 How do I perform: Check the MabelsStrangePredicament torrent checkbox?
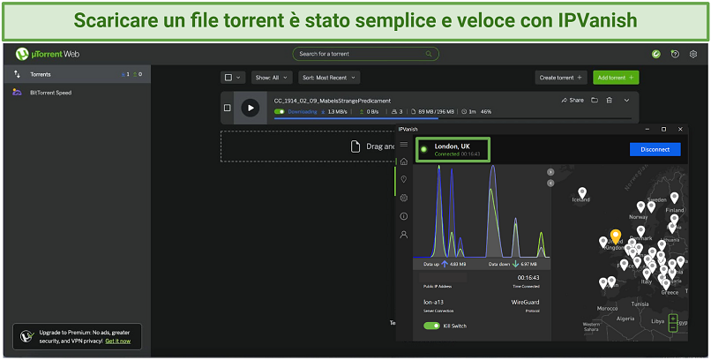228,108
